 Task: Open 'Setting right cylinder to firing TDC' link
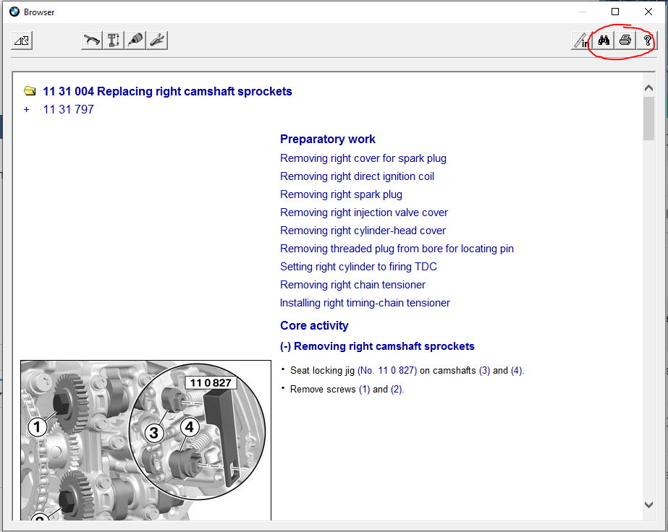tap(358, 267)
